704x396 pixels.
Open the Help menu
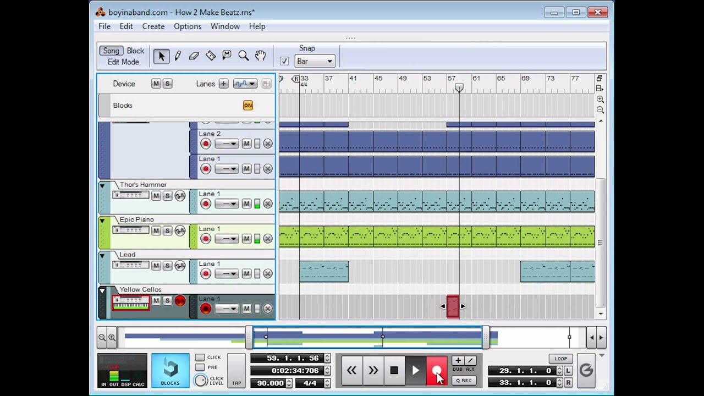coord(257,26)
